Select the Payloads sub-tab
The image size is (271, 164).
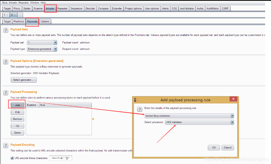[32, 21]
